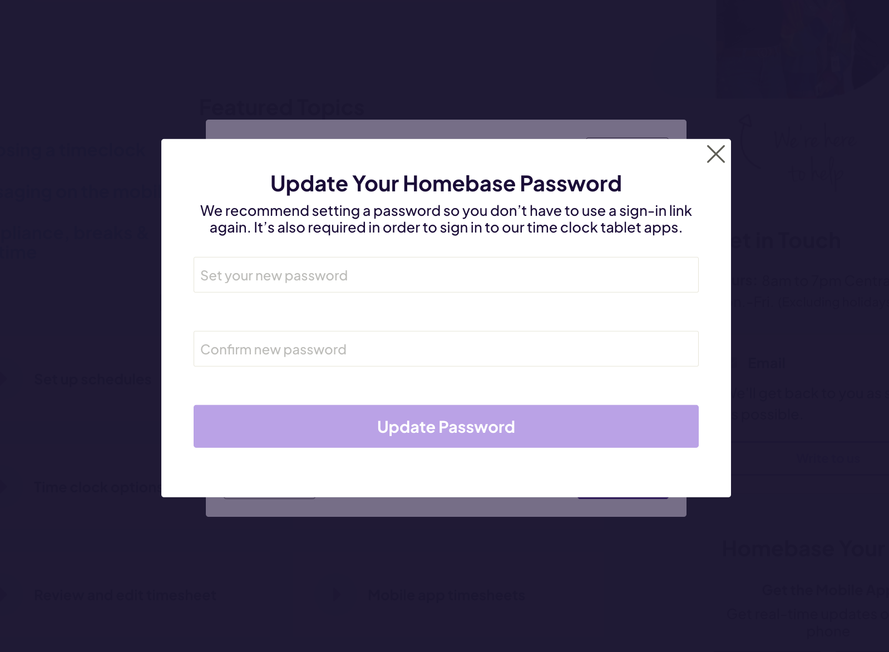Click the dimmed photo in top-right corner
This screenshot has height=652, width=889.
(802, 49)
